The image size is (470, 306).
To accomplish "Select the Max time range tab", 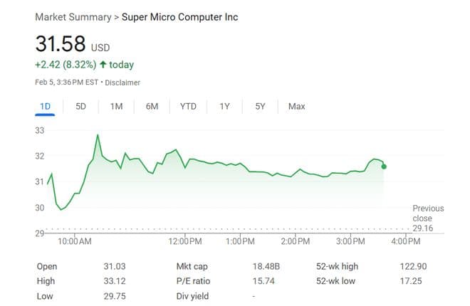I will click(x=296, y=107).
